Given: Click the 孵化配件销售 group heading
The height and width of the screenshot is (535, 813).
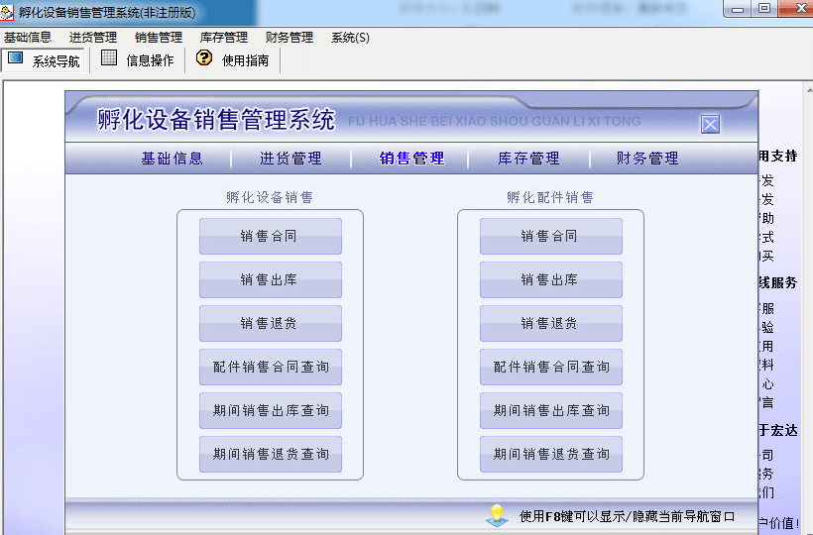Looking at the screenshot, I should [550, 197].
